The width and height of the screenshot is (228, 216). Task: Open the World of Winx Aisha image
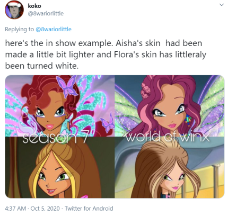click(x=170, y=106)
